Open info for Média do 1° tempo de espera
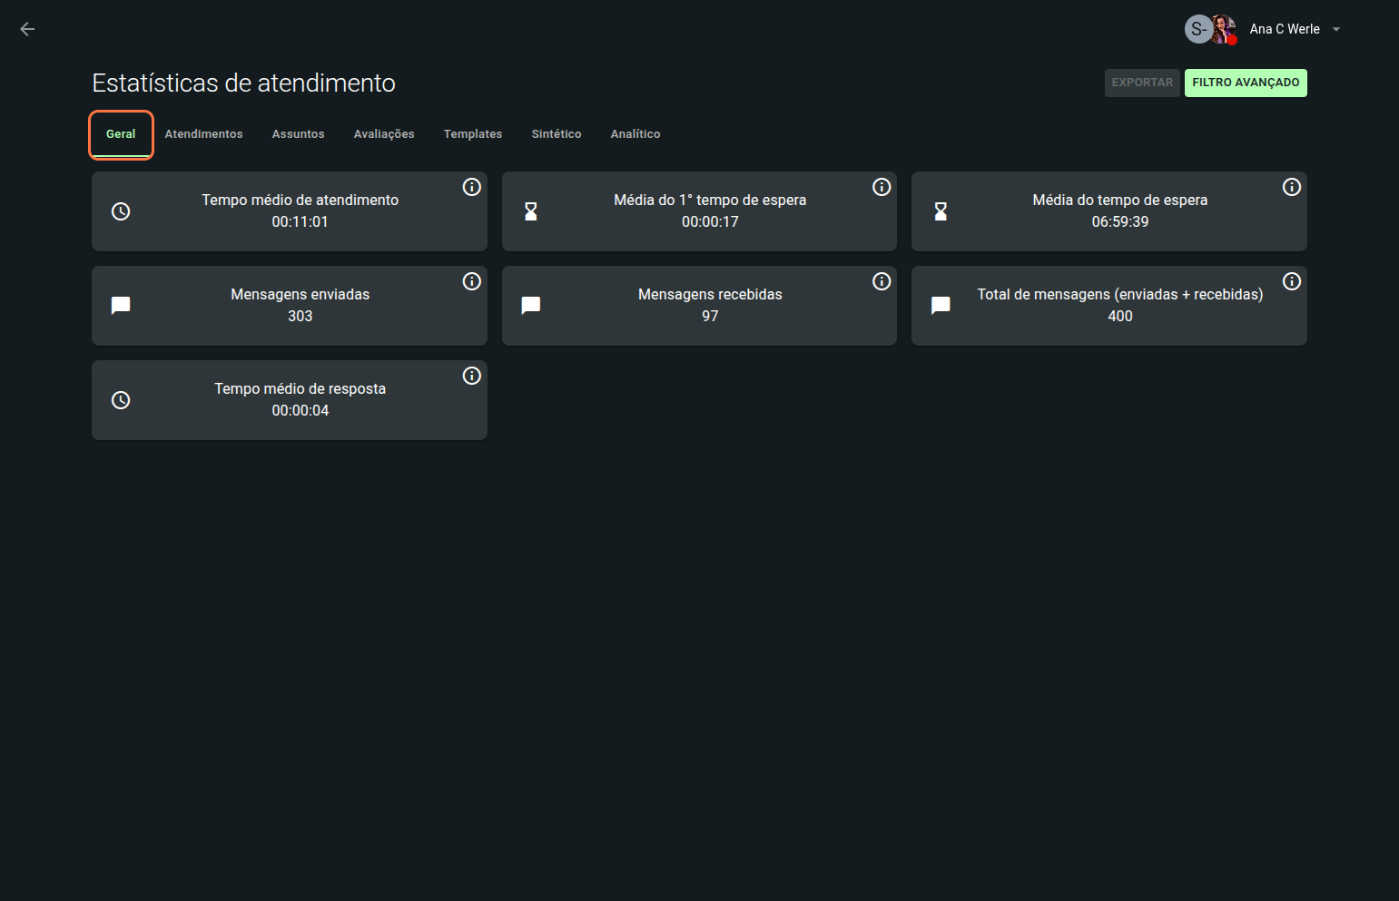The width and height of the screenshot is (1399, 901). [881, 187]
